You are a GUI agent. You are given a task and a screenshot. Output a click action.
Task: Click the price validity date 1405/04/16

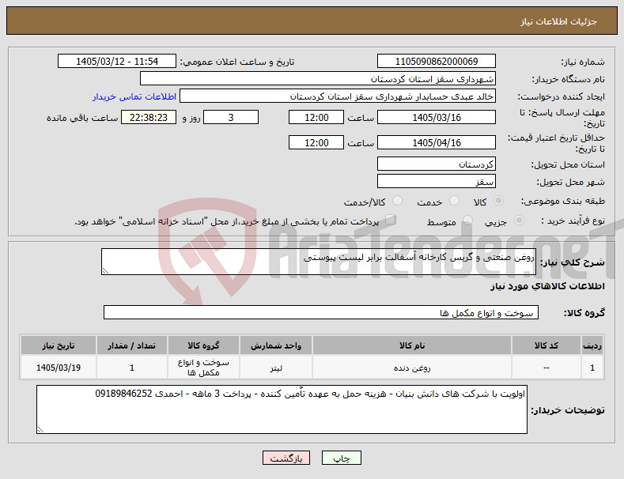tap(436, 142)
